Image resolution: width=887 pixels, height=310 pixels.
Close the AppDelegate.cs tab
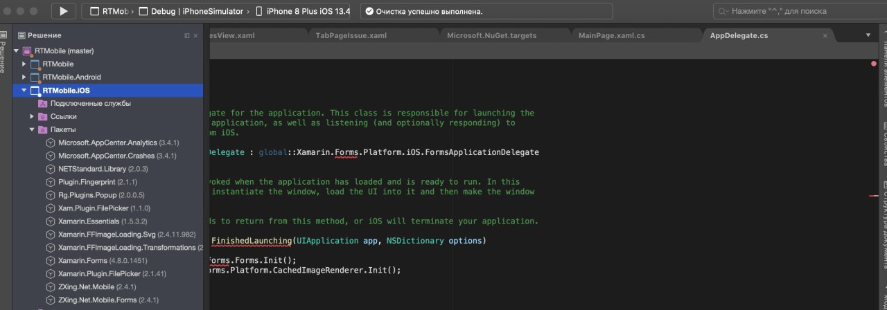[825, 35]
